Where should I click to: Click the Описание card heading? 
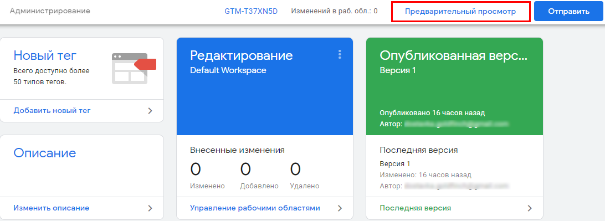pos(45,153)
